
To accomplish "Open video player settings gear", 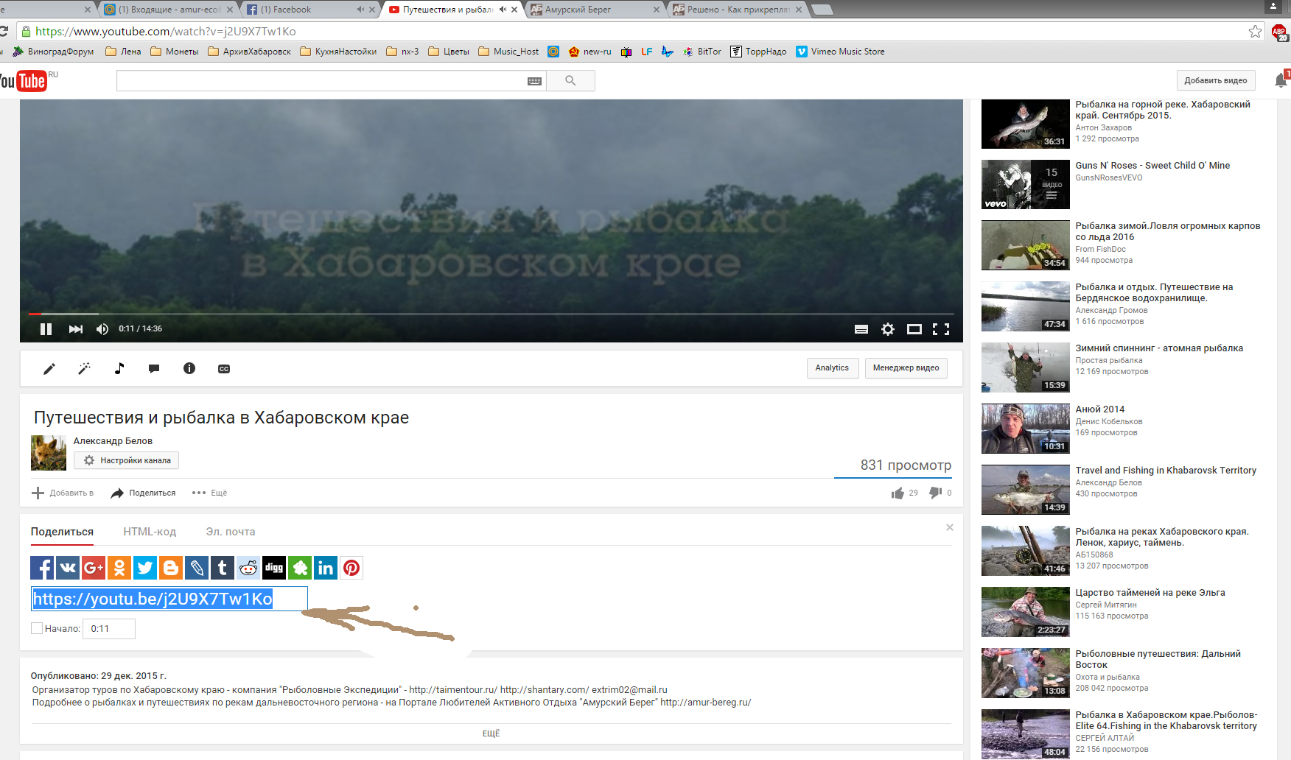I will tap(888, 329).
